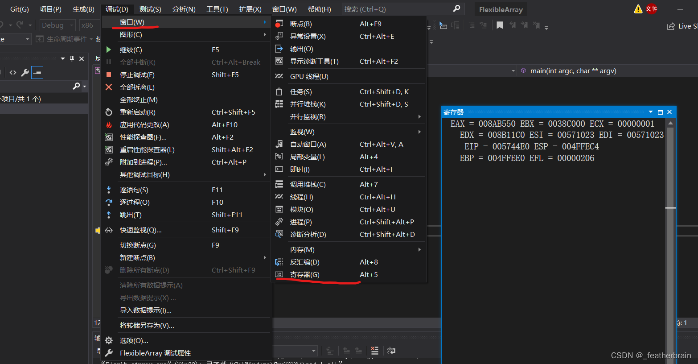Click the user account avatar badge
The width and height of the screenshot is (698, 364).
tap(652, 8)
